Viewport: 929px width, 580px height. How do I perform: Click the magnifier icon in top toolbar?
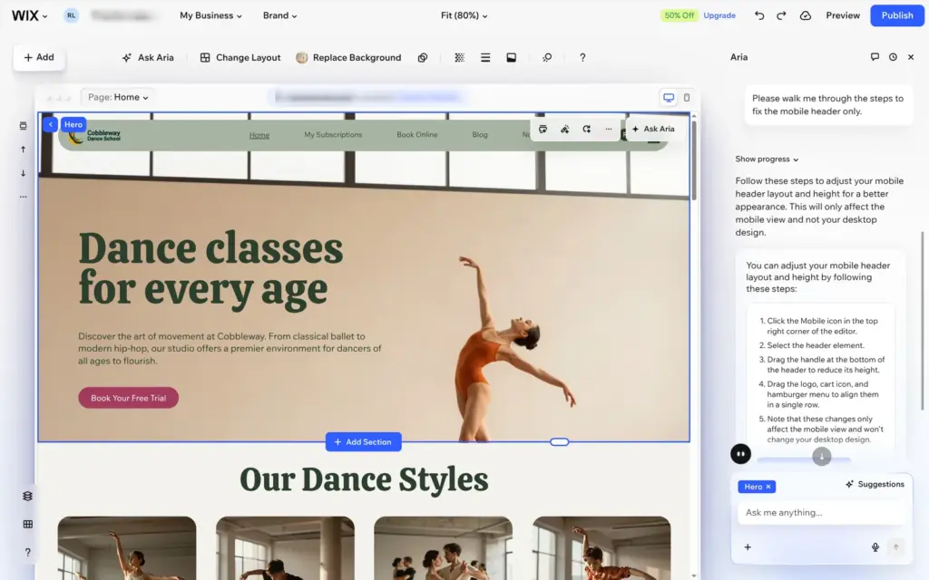547,57
